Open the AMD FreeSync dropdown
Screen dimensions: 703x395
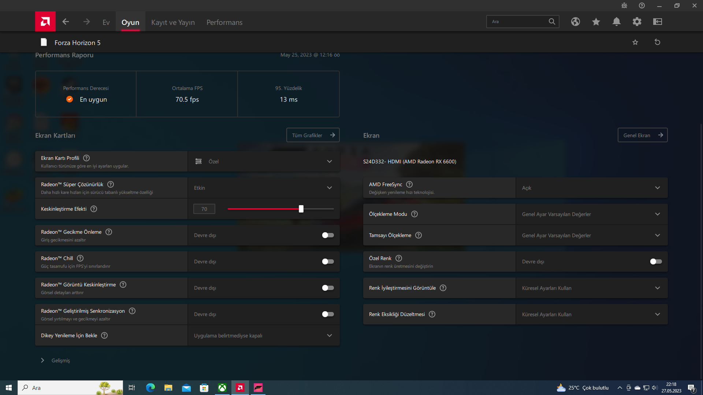(591, 188)
